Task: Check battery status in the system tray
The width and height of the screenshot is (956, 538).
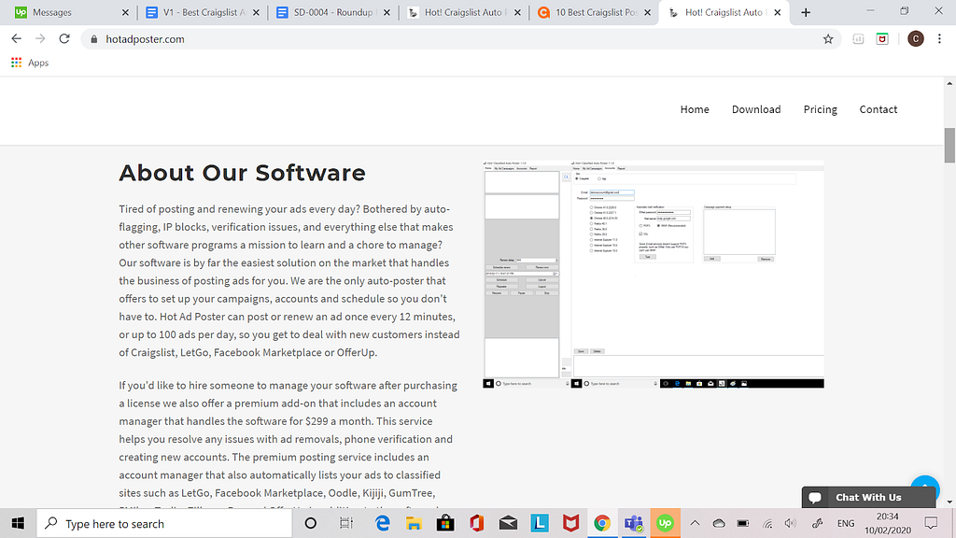Action: (743, 523)
